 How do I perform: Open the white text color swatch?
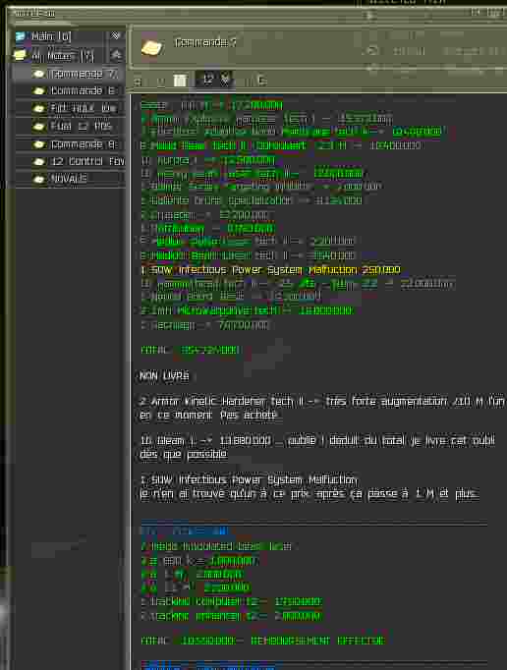tap(181, 81)
